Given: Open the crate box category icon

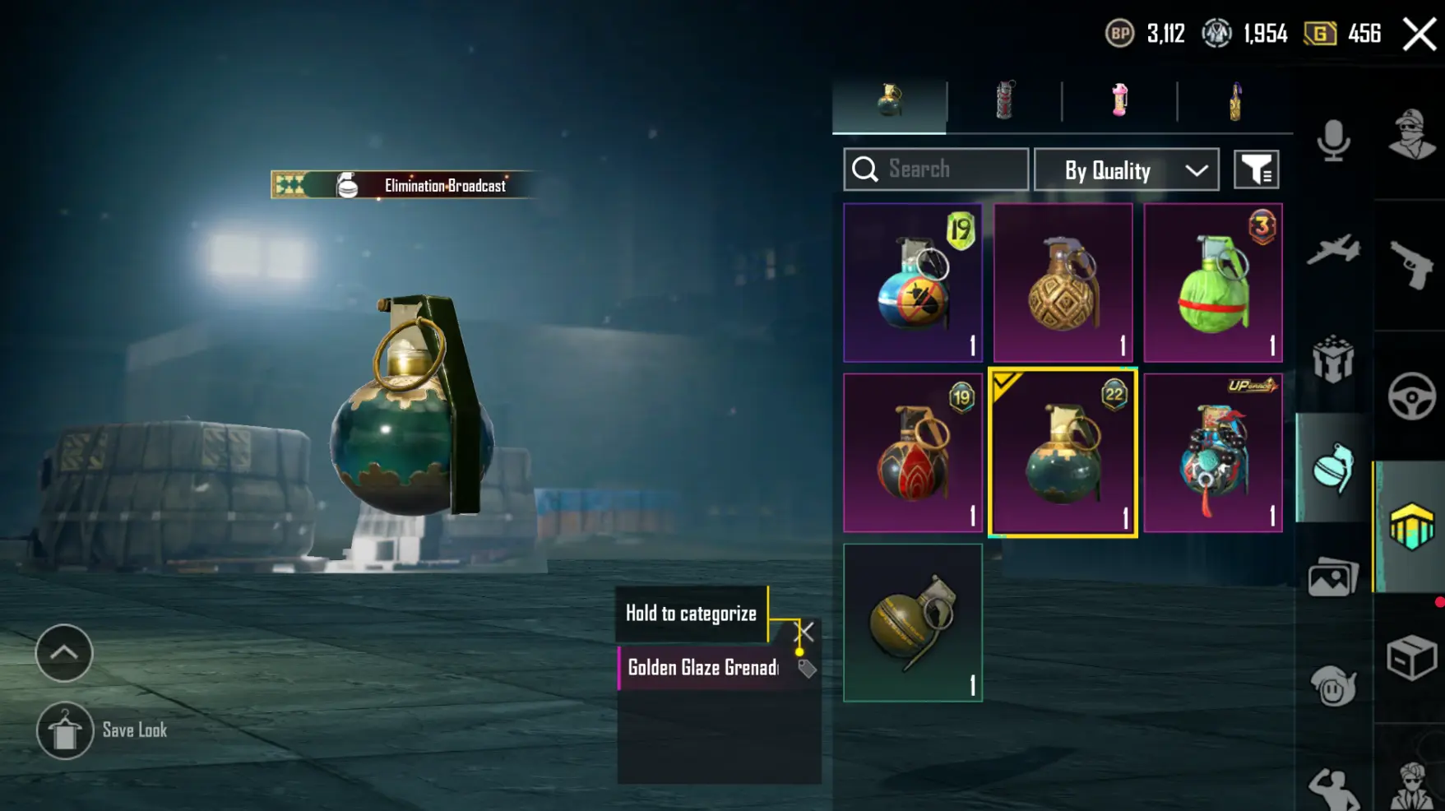Looking at the screenshot, I should point(1411,658).
